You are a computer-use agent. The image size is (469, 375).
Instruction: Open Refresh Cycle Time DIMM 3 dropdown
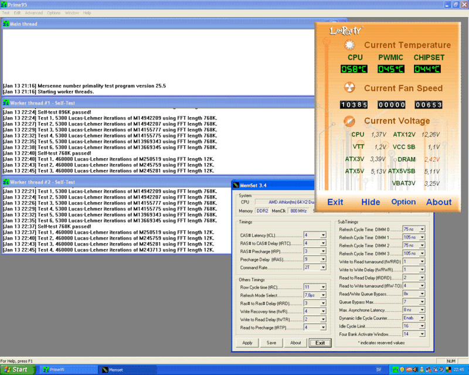[x=422, y=254]
